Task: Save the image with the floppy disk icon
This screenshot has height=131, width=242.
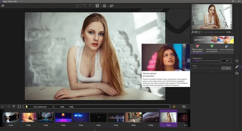Action: coord(97,6)
